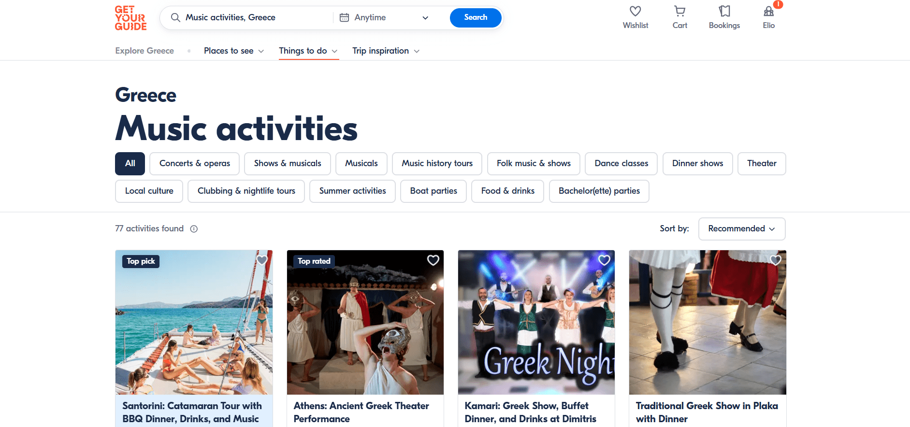Toggle wishlist heart on Traditional Greek Show
910x427 pixels.
point(775,260)
